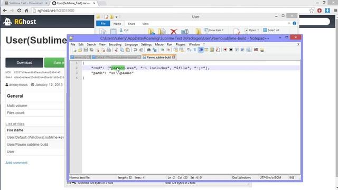The height and width of the screenshot is (190, 338).
Task: Open the Macro menu in Notepad++
Action: click(x=159, y=44)
